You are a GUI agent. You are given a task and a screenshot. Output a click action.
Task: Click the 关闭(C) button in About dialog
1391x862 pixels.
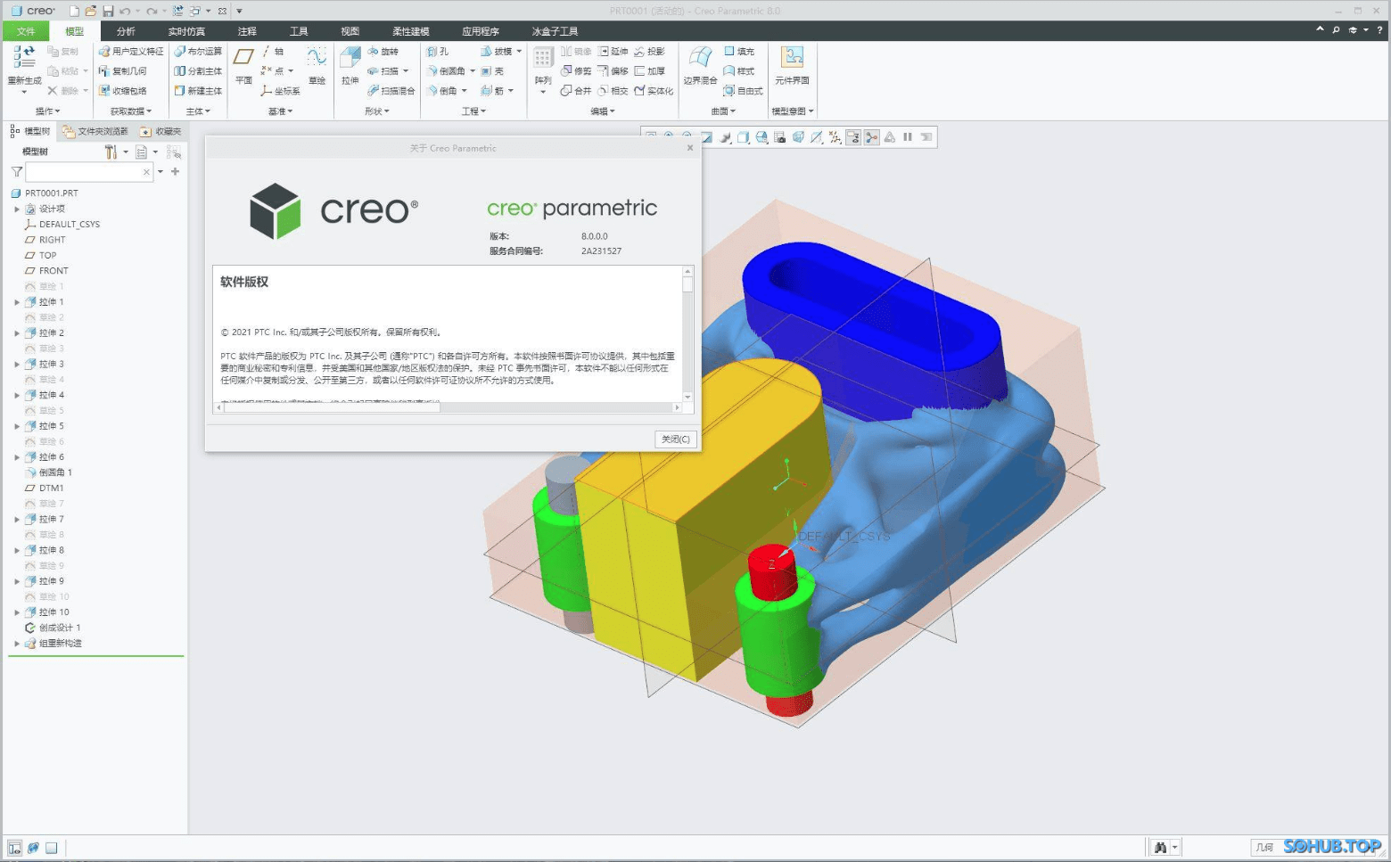tap(675, 439)
